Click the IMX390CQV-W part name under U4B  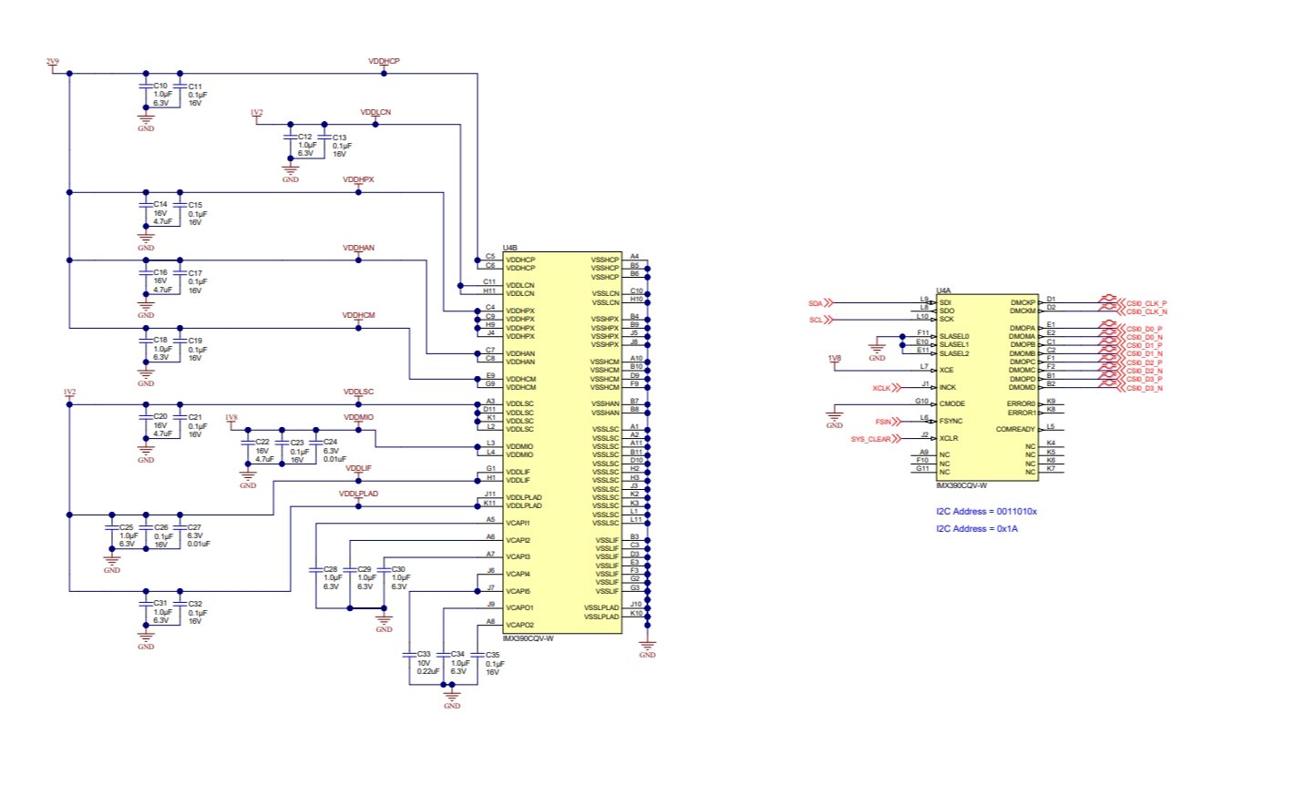click(529, 638)
